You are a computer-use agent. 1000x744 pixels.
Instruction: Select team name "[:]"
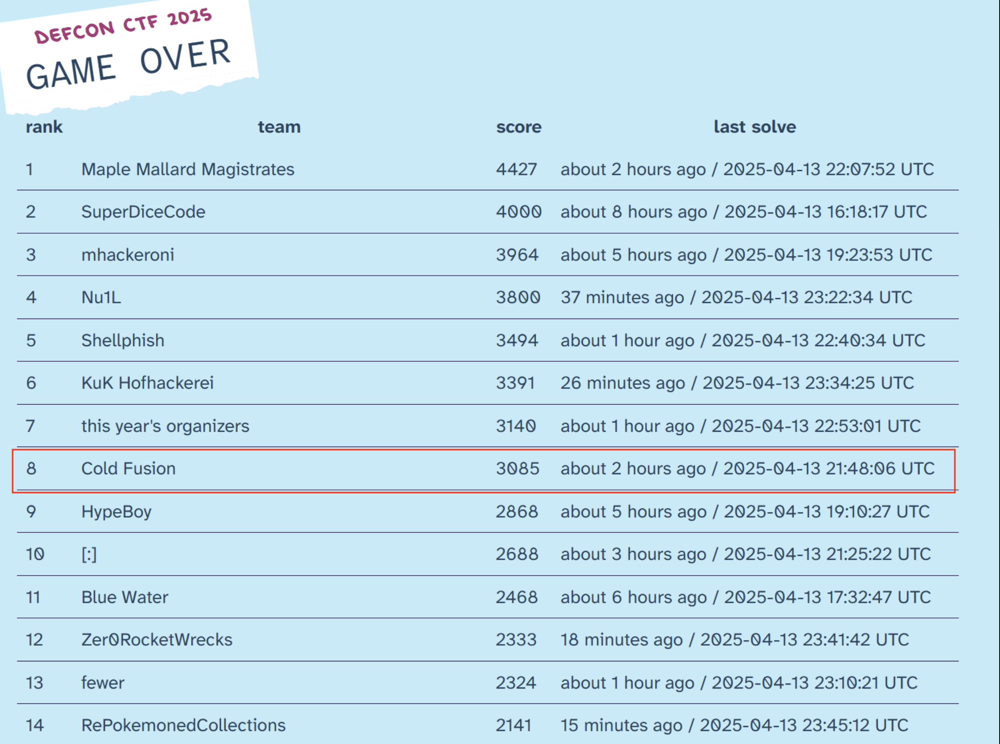[89, 555]
